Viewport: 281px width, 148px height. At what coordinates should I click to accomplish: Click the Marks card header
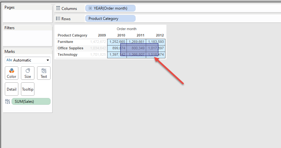(10, 52)
